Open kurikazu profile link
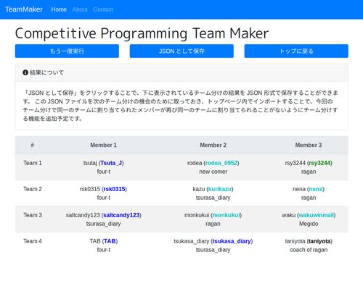The height and width of the screenshot is (286, 363). pos(220,189)
